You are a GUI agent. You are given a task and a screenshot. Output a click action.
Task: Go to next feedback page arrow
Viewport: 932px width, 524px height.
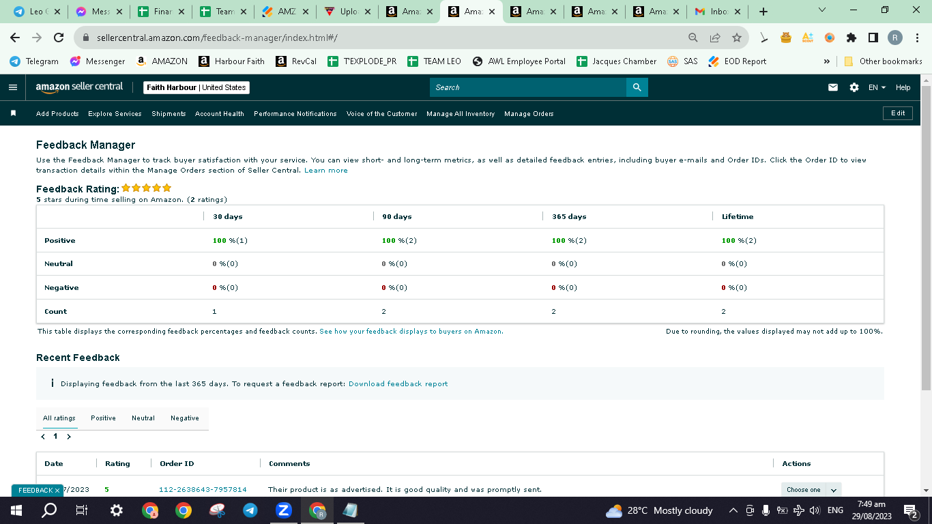pyautogui.click(x=69, y=437)
